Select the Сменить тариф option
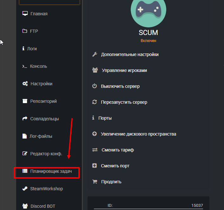 click(118, 150)
